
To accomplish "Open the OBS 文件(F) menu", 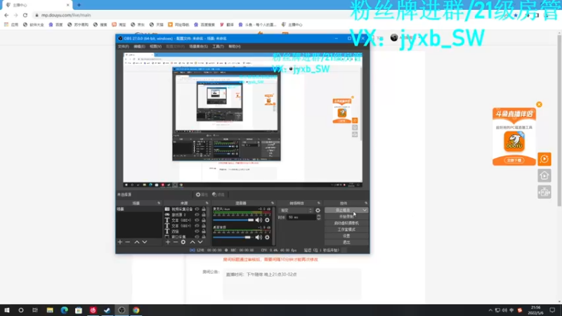I will [124, 46].
